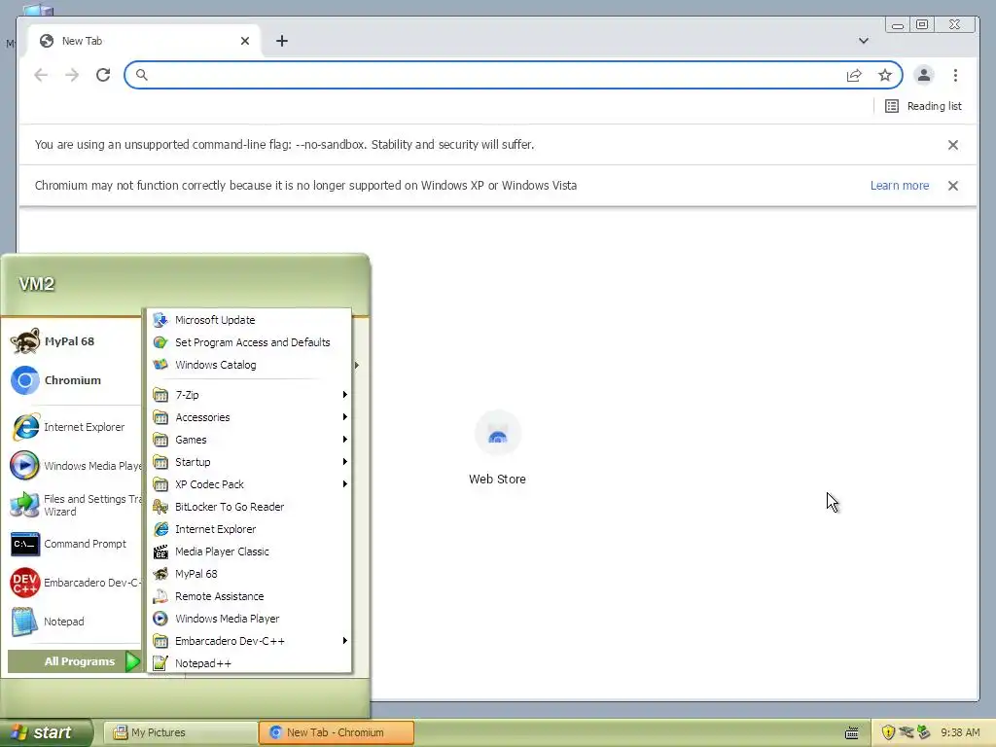
Task: Open Internet Explorer in start menu left pane
Action: point(69,427)
